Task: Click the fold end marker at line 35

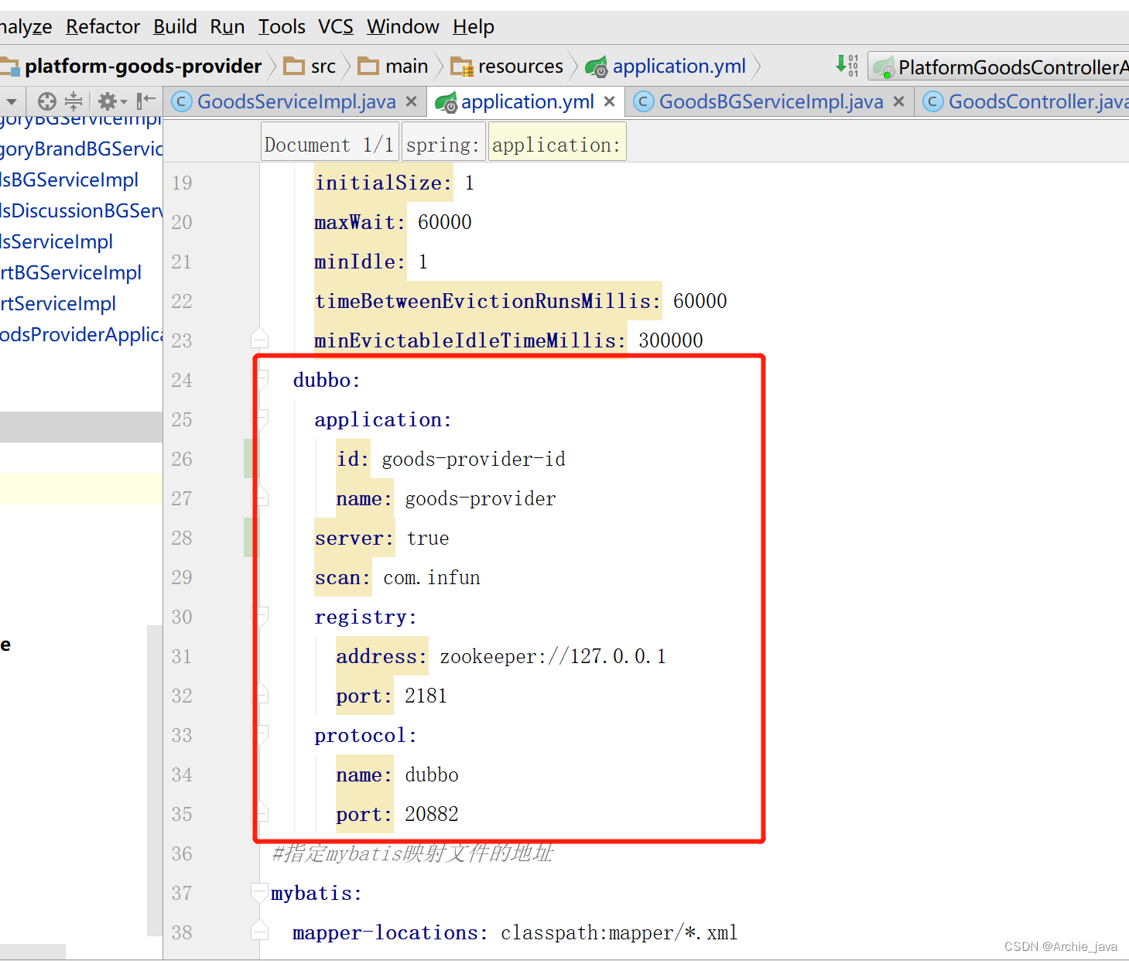Action: pos(260,812)
